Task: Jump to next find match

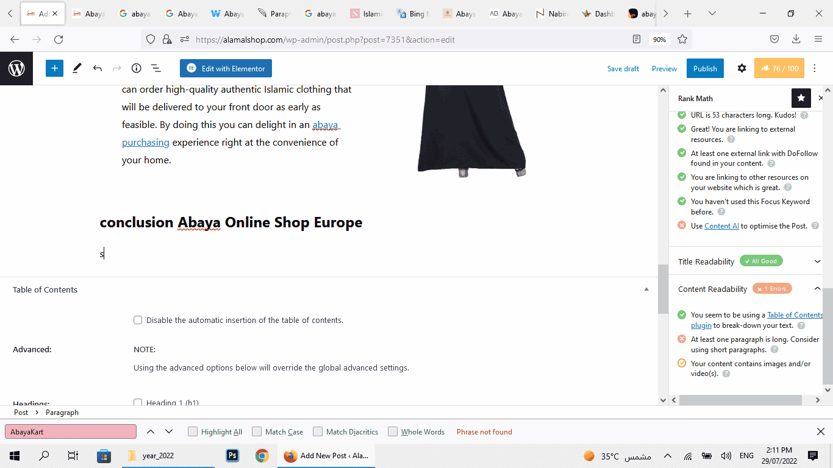Action: [x=169, y=431]
